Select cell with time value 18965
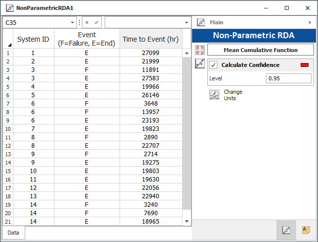 (151, 222)
